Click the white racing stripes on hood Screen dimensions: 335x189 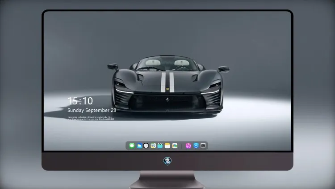click(x=167, y=82)
